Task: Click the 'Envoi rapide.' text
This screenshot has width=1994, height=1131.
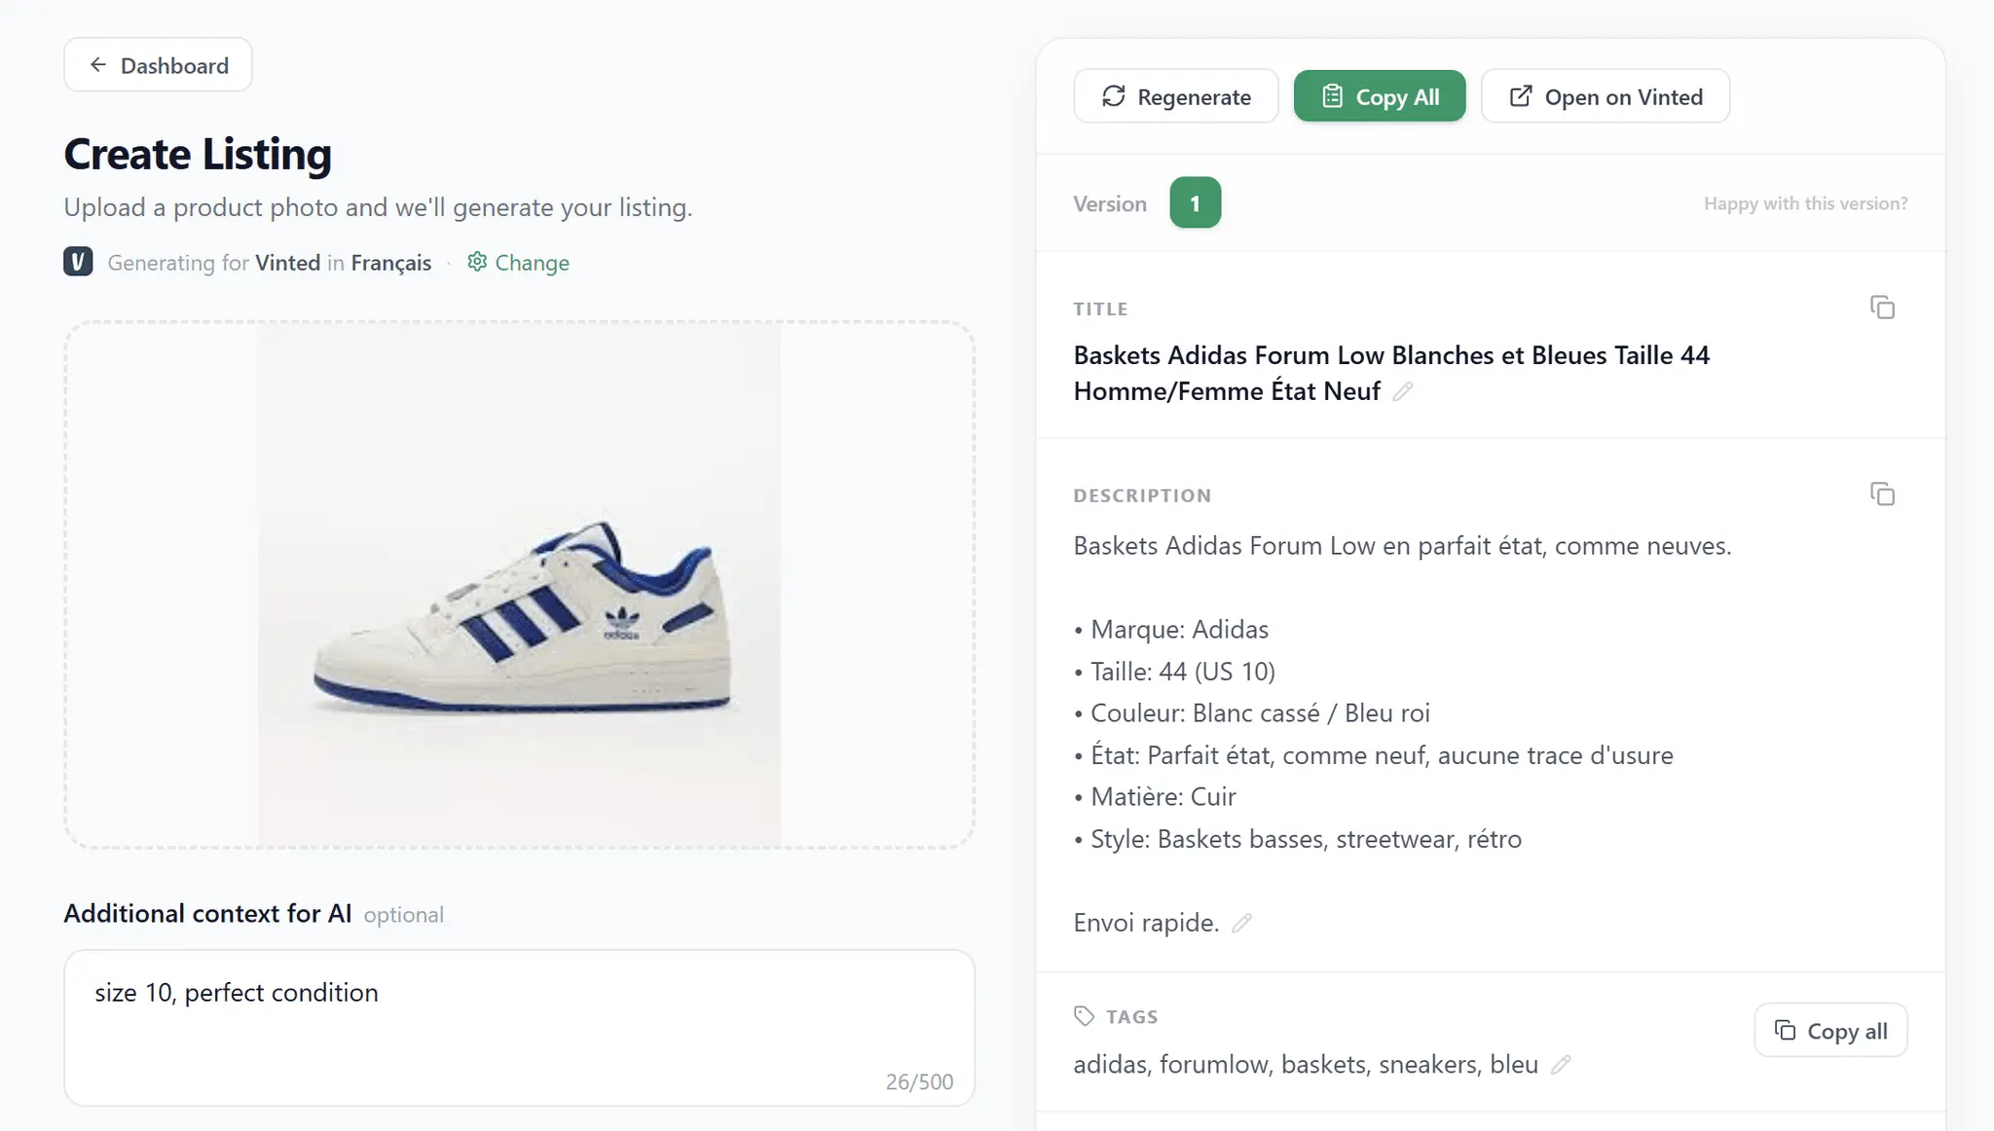Action: tap(1146, 923)
